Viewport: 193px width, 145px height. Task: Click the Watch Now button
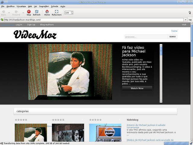pyautogui.click(x=137, y=88)
